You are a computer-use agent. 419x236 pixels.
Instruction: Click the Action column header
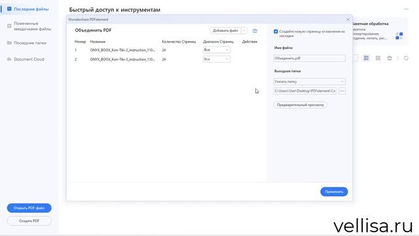[249, 42]
